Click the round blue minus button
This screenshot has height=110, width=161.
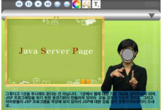click(67, 4)
